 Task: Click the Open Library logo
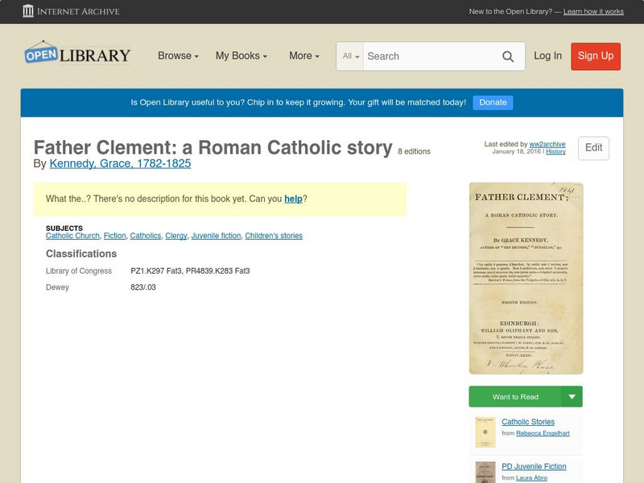[x=76, y=53]
